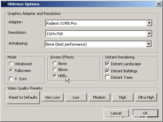163x122 pixels.
Task: Click the "Video Quality Presets" group title
Action: (25, 88)
